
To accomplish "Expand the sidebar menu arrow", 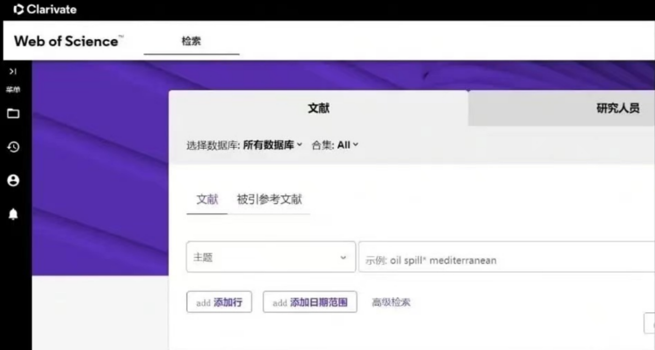I will (13, 71).
